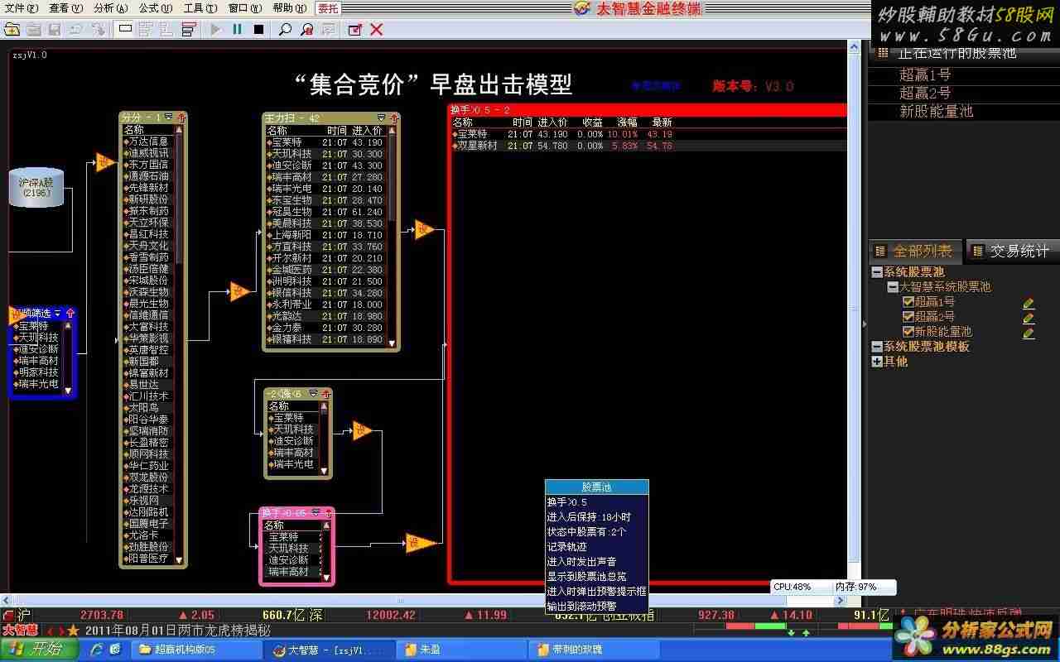Click the red X delete toolbar icon

click(377, 30)
